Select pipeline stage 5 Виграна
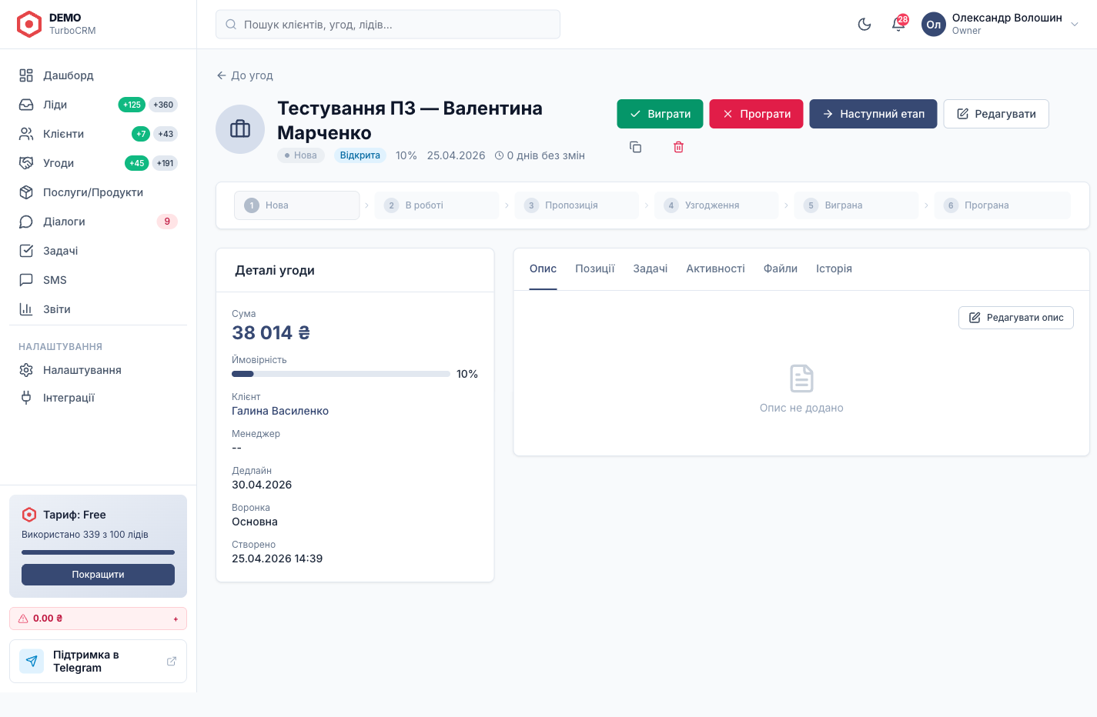This screenshot has height=717, width=1097. pyautogui.click(x=856, y=205)
